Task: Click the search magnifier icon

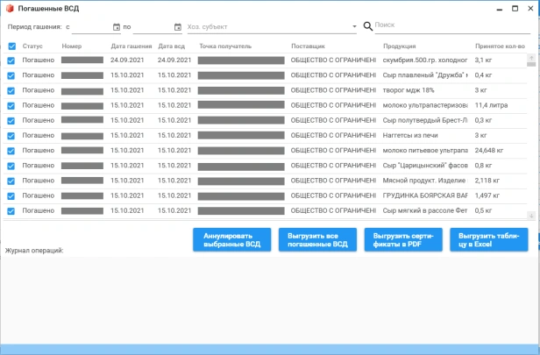Action: click(368, 26)
